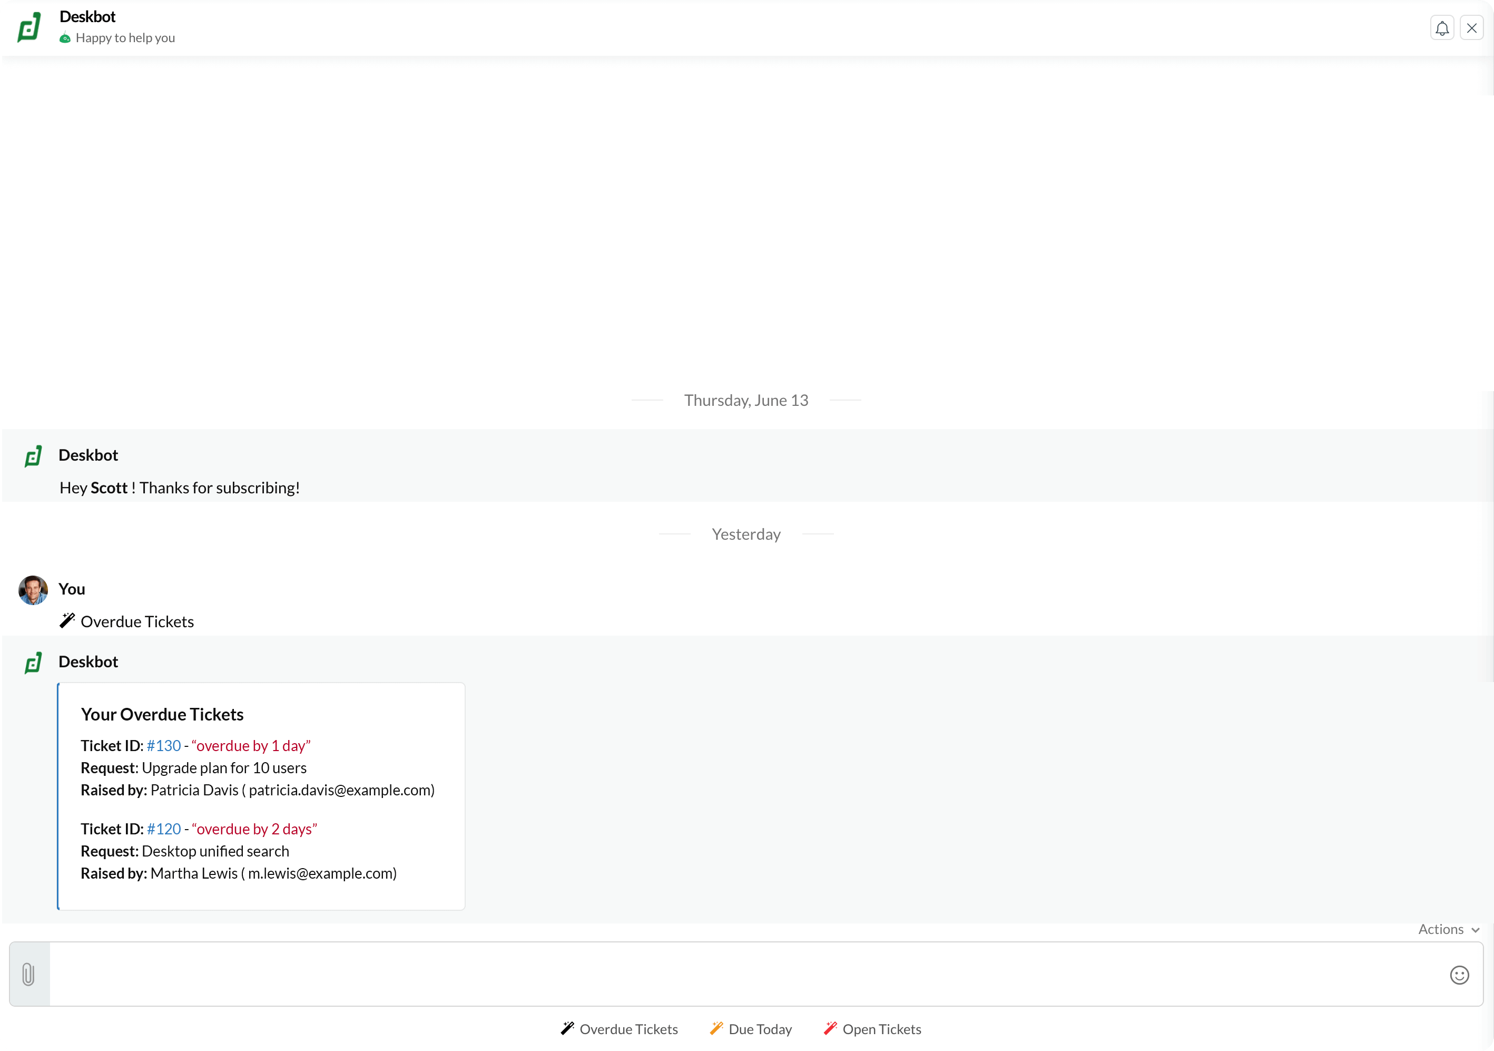Click the attachment paperclip icon
The height and width of the screenshot is (1051, 1494).
(x=28, y=974)
